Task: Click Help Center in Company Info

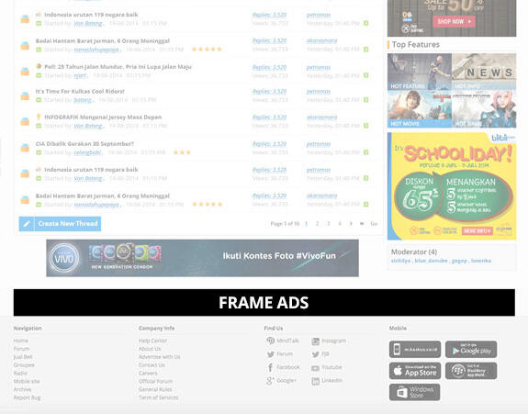Action: 152,341
